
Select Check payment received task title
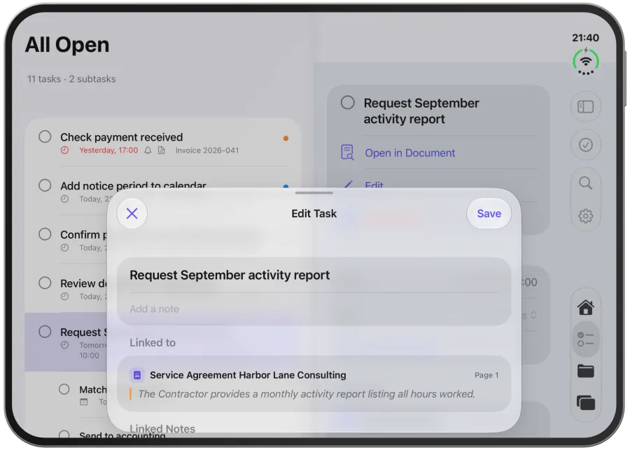click(121, 137)
